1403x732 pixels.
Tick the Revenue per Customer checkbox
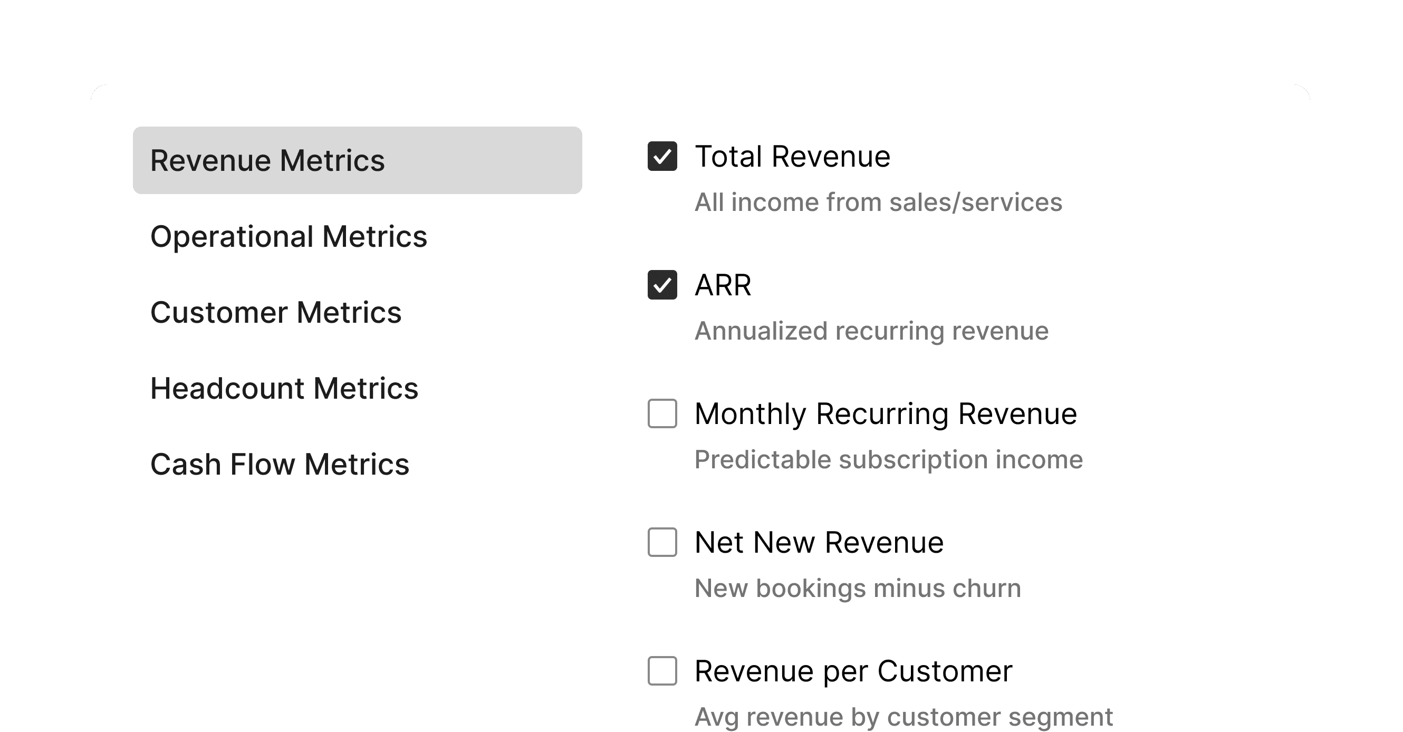(x=662, y=670)
